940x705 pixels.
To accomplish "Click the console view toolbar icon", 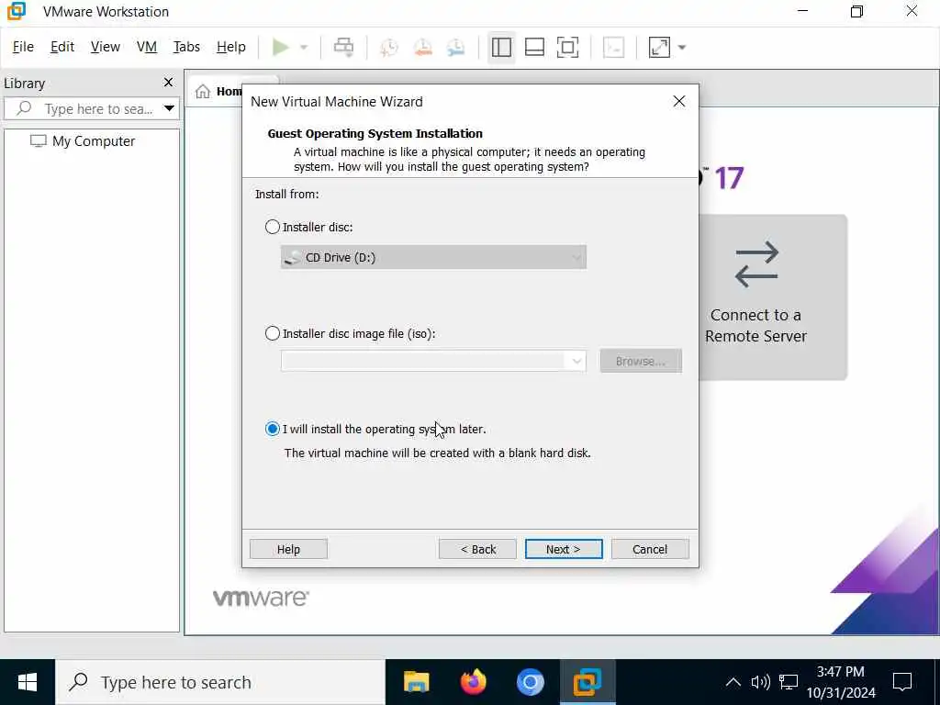I will click(614, 48).
